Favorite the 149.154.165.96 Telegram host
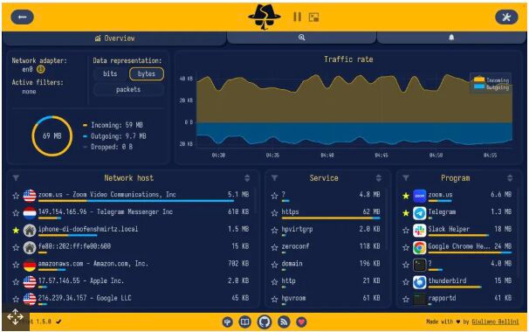This screenshot has height=332, width=529. point(16,213)
